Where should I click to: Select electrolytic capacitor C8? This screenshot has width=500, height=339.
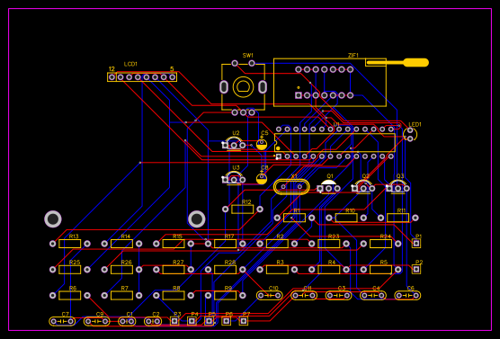tap(262, 178)
